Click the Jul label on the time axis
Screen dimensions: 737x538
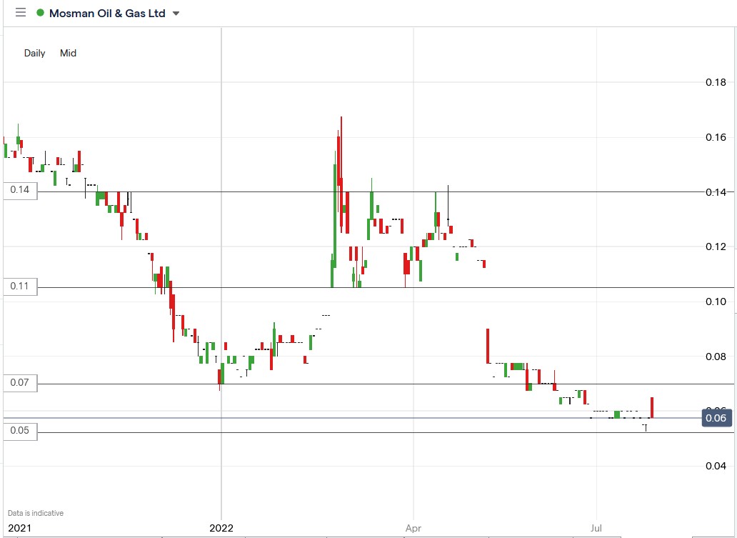(x=596, y=529)
